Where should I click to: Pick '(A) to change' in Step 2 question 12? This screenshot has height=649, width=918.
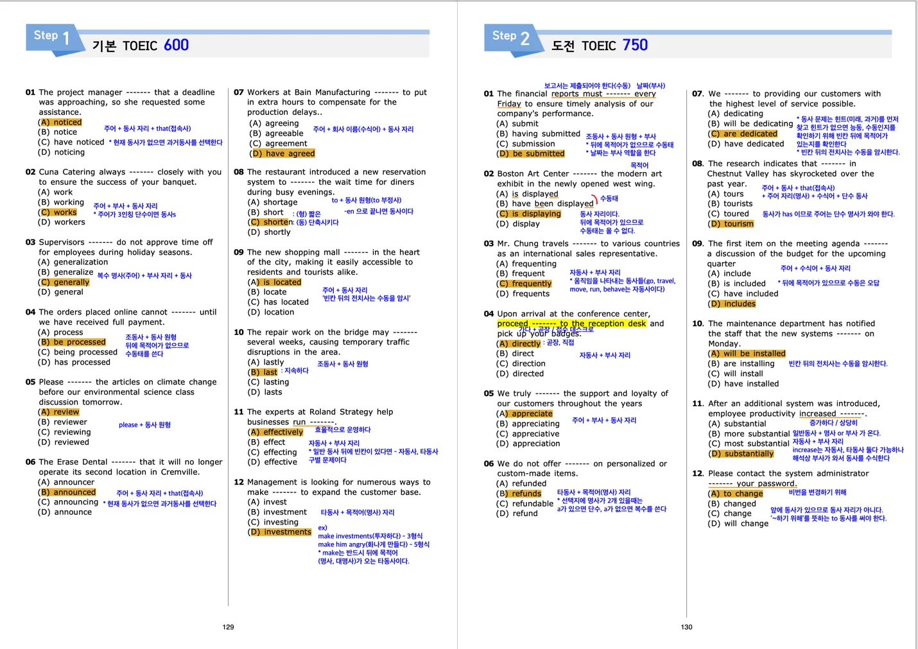pyautogui.click(x=735, y=494)
